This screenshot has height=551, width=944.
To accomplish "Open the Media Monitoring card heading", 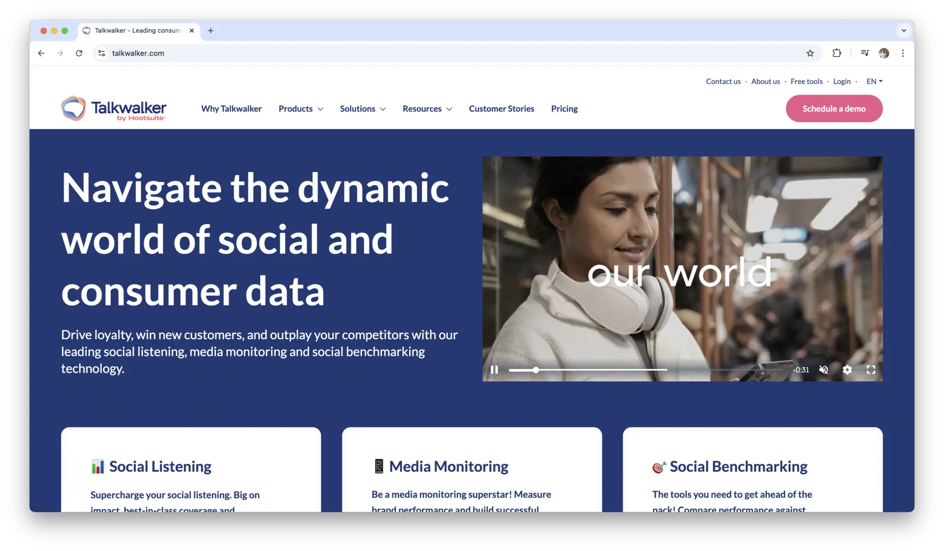I will pos(449,466).
